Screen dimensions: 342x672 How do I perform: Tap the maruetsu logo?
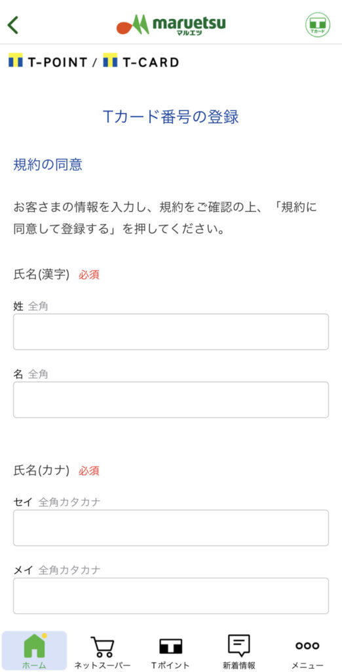(x=171, y=25)
